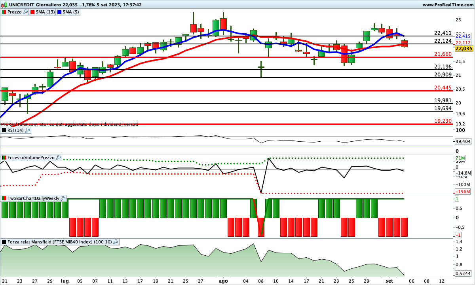Click the TwoBarChartDailyWeekly color swatch
Image resolution: width=475 pixels, height=285 pixels.
pyautogui.click(x=4, y=198)
